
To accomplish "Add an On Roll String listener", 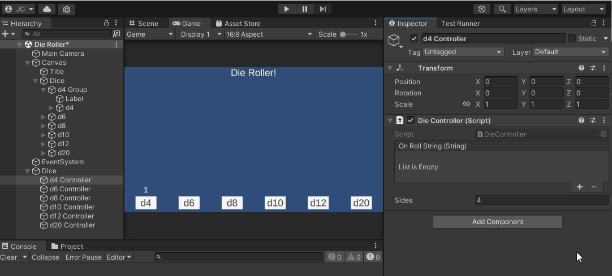I will coord(580,187).
